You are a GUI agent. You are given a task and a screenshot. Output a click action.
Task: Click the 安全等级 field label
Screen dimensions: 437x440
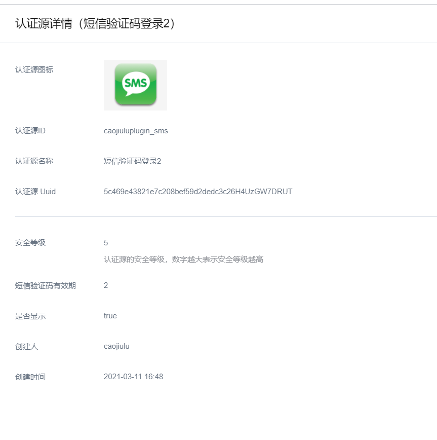(30, 242)
